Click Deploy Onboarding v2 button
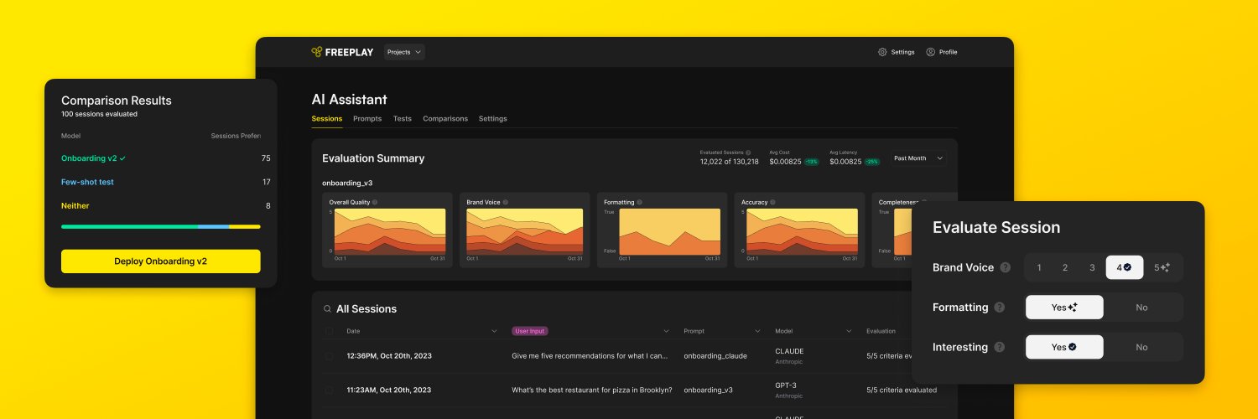The width and height of the screenshot is (1258, 419). (x=161, y=261)
